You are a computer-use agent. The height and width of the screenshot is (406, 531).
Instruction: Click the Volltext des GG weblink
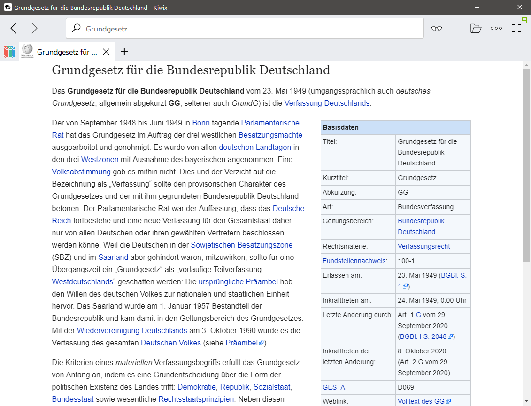pos(421,401)
